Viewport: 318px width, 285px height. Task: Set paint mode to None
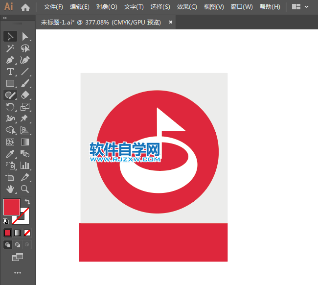(27, 233)
